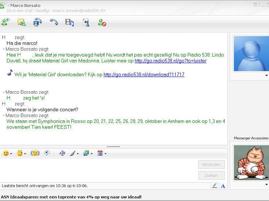Image resolution: width=269 pixels, height=201 pixels.
Task: Click the Zoeken button
Action: [212, 175]
